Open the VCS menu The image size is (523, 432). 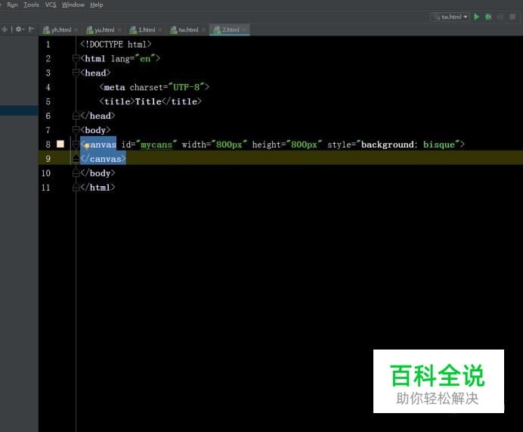[51, 5]
